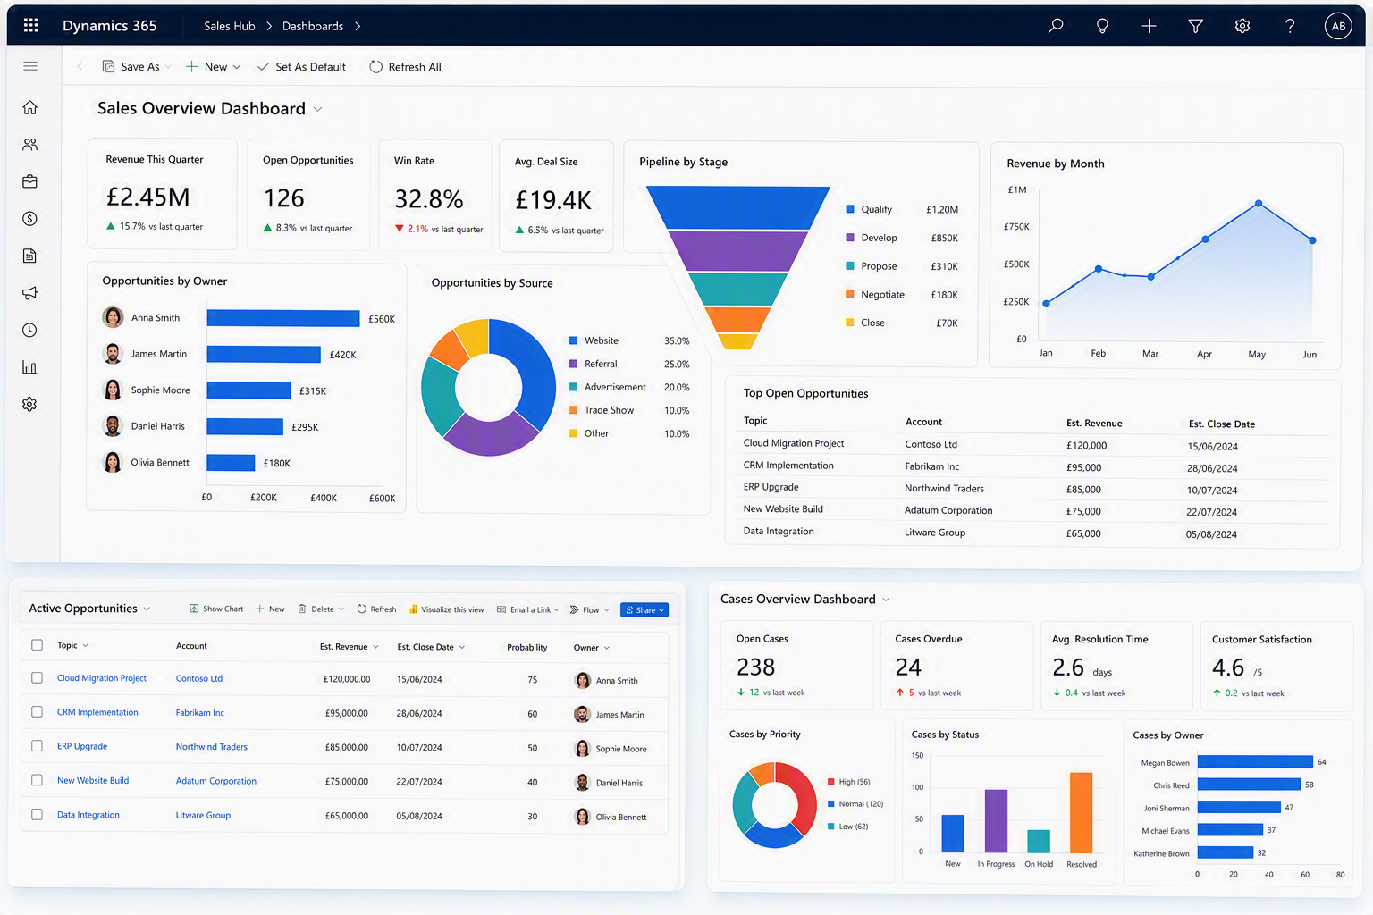Open the settings gear in the top bar

[x=1242, y=26]
